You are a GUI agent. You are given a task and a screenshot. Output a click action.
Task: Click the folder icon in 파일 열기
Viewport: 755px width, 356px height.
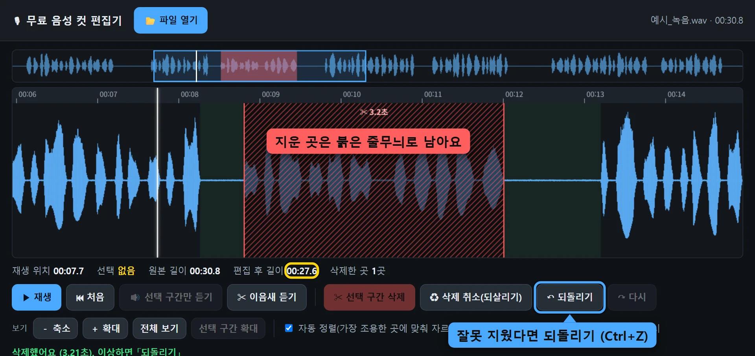point(150,21)
